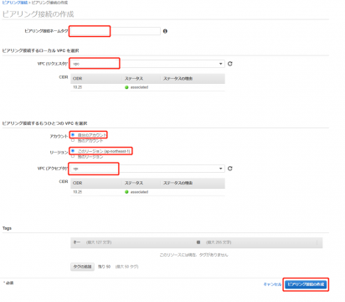The image size is (345, 302).
Task: Click ステータスの理由 header in requester table
Action: point(178,79)
